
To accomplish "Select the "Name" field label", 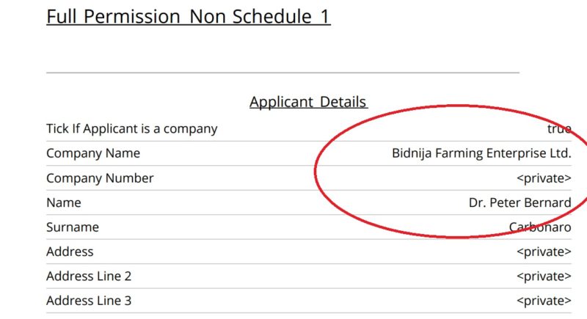I will (x=64, y=202).
